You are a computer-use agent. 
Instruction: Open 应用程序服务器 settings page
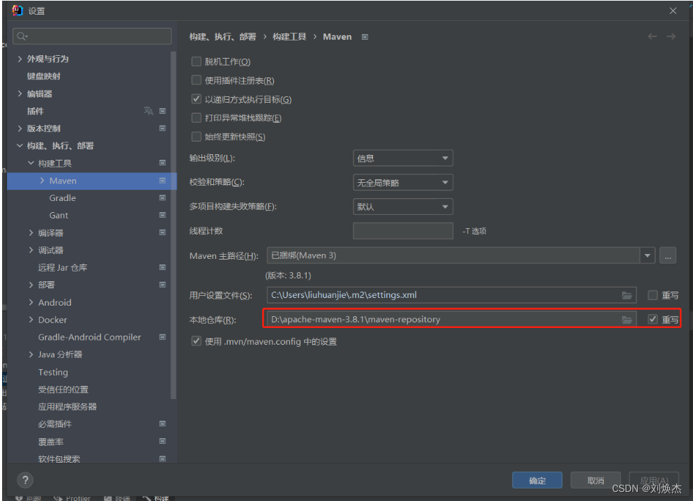(x=67, y=407)
